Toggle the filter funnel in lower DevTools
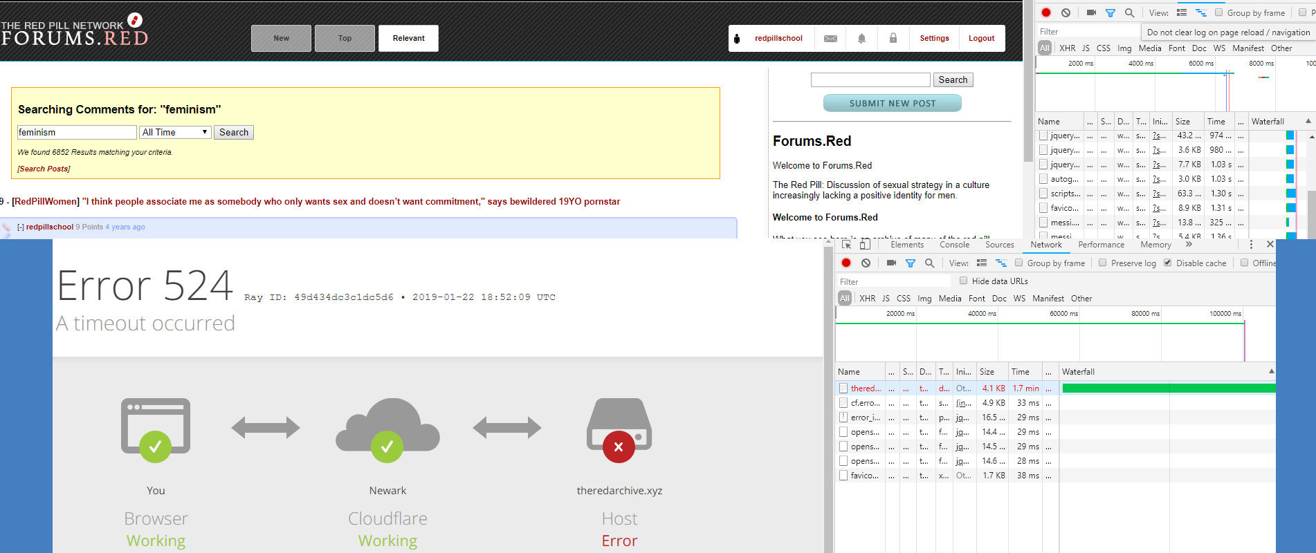This screenshot has height=553, width=1316. pyautogui.click(x=911, y=263)
